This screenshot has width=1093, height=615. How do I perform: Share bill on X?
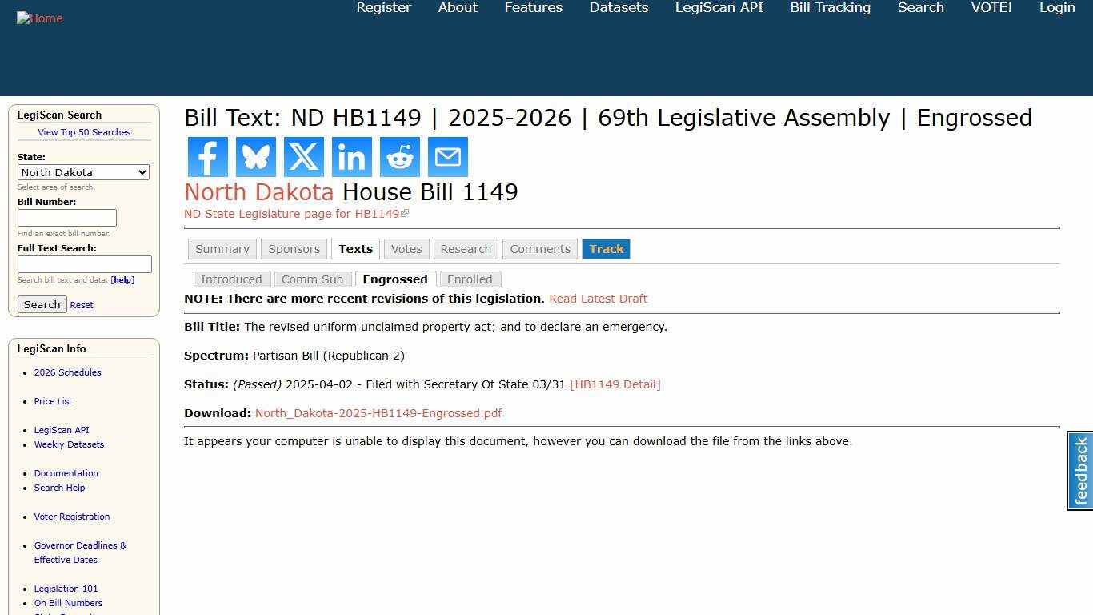[x=303, y=157]
